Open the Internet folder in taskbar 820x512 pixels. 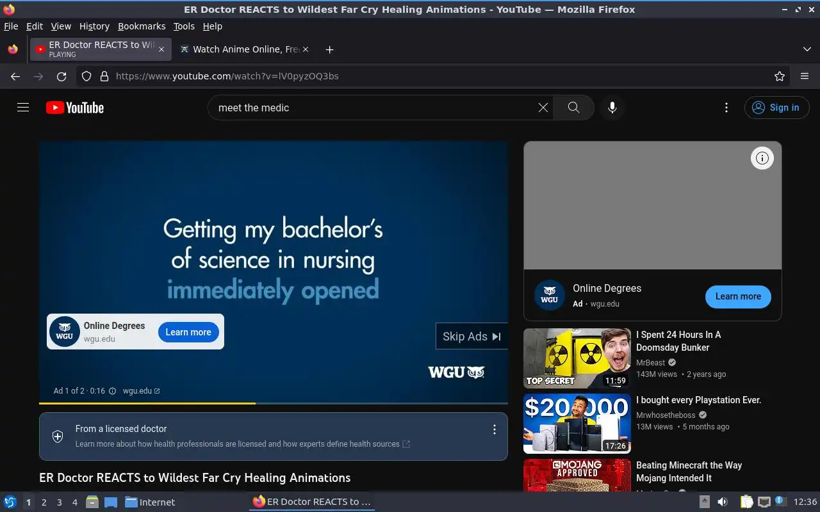(150, 502)
